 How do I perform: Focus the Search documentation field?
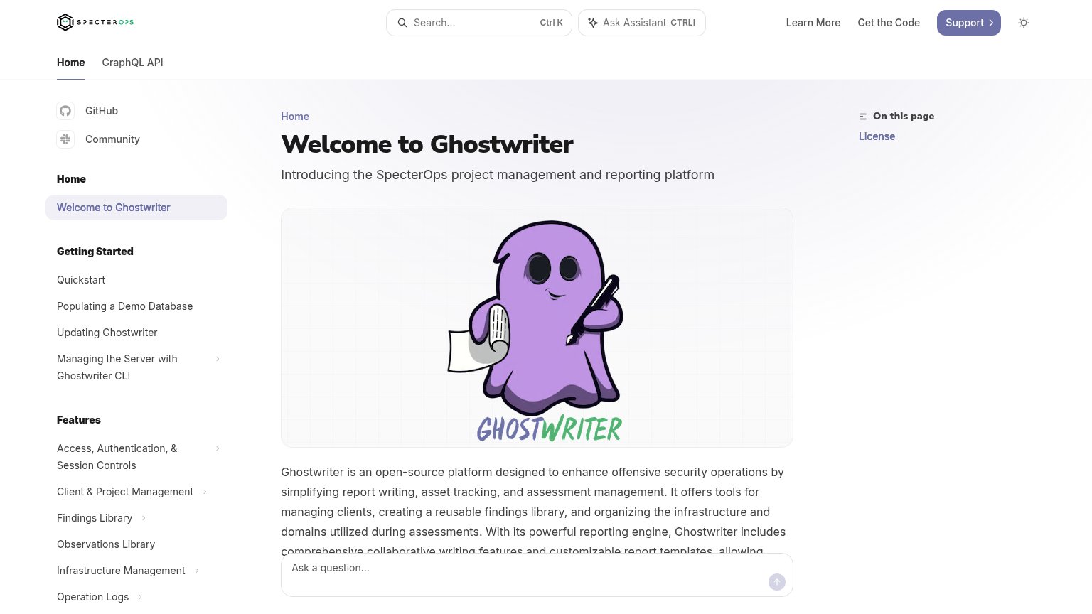click(479, 23)
